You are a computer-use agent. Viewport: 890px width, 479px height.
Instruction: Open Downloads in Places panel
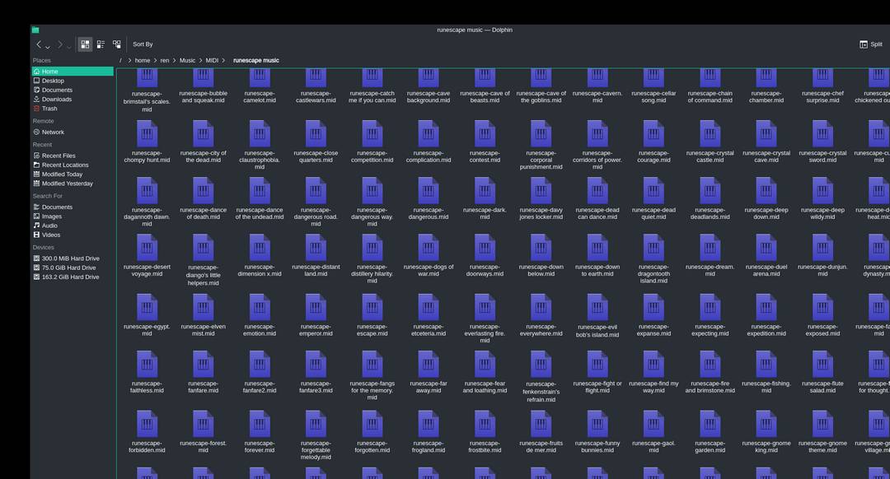pyautogui.click(x=73, y=100)
